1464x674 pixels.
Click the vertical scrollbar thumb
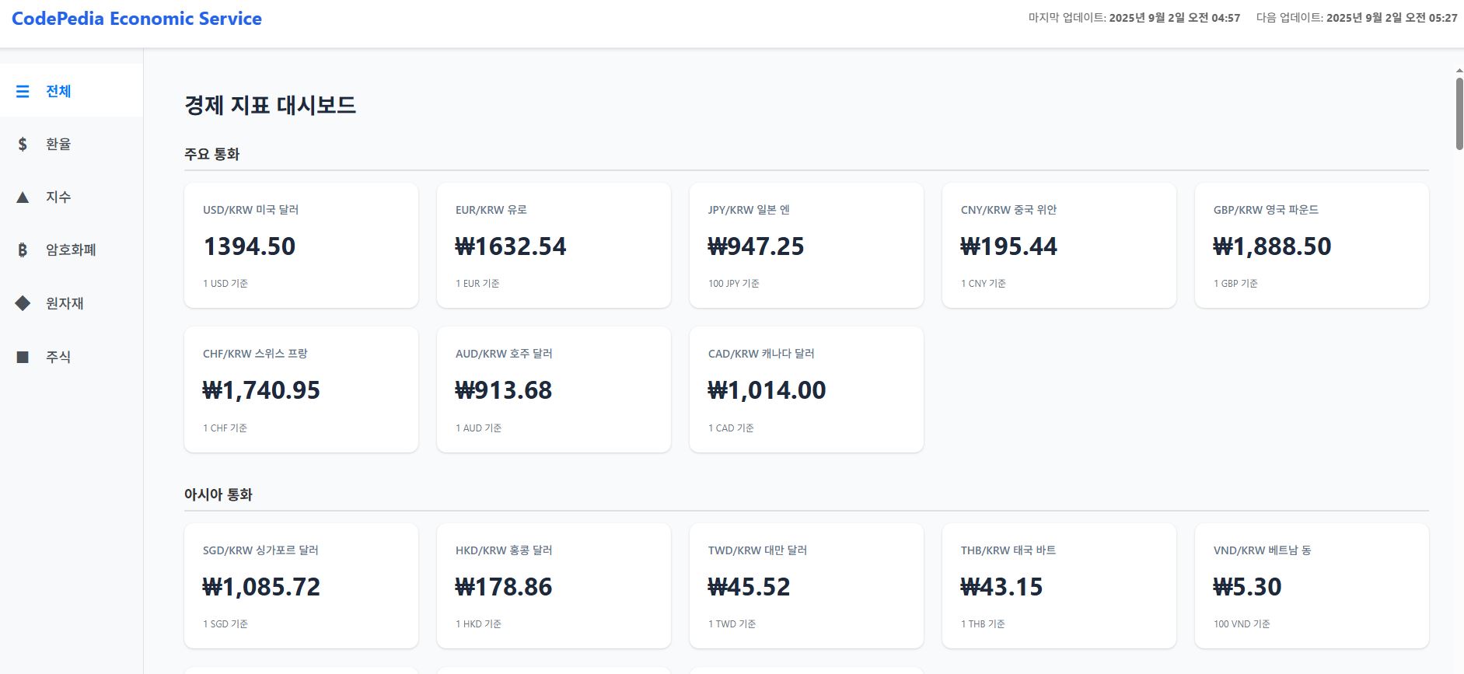(1459, 113)
